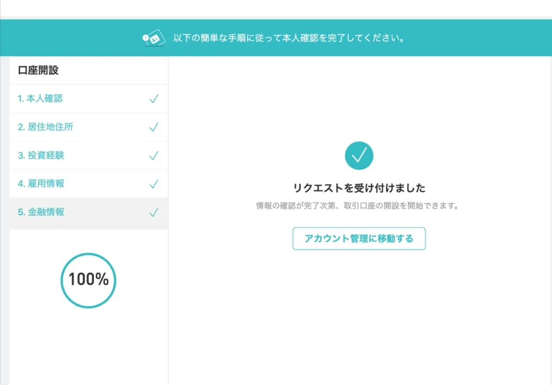This screenshot has width=552, height=385.
Task: Select the highlighted 5. 金融情報 step
Action: point(41,213)
